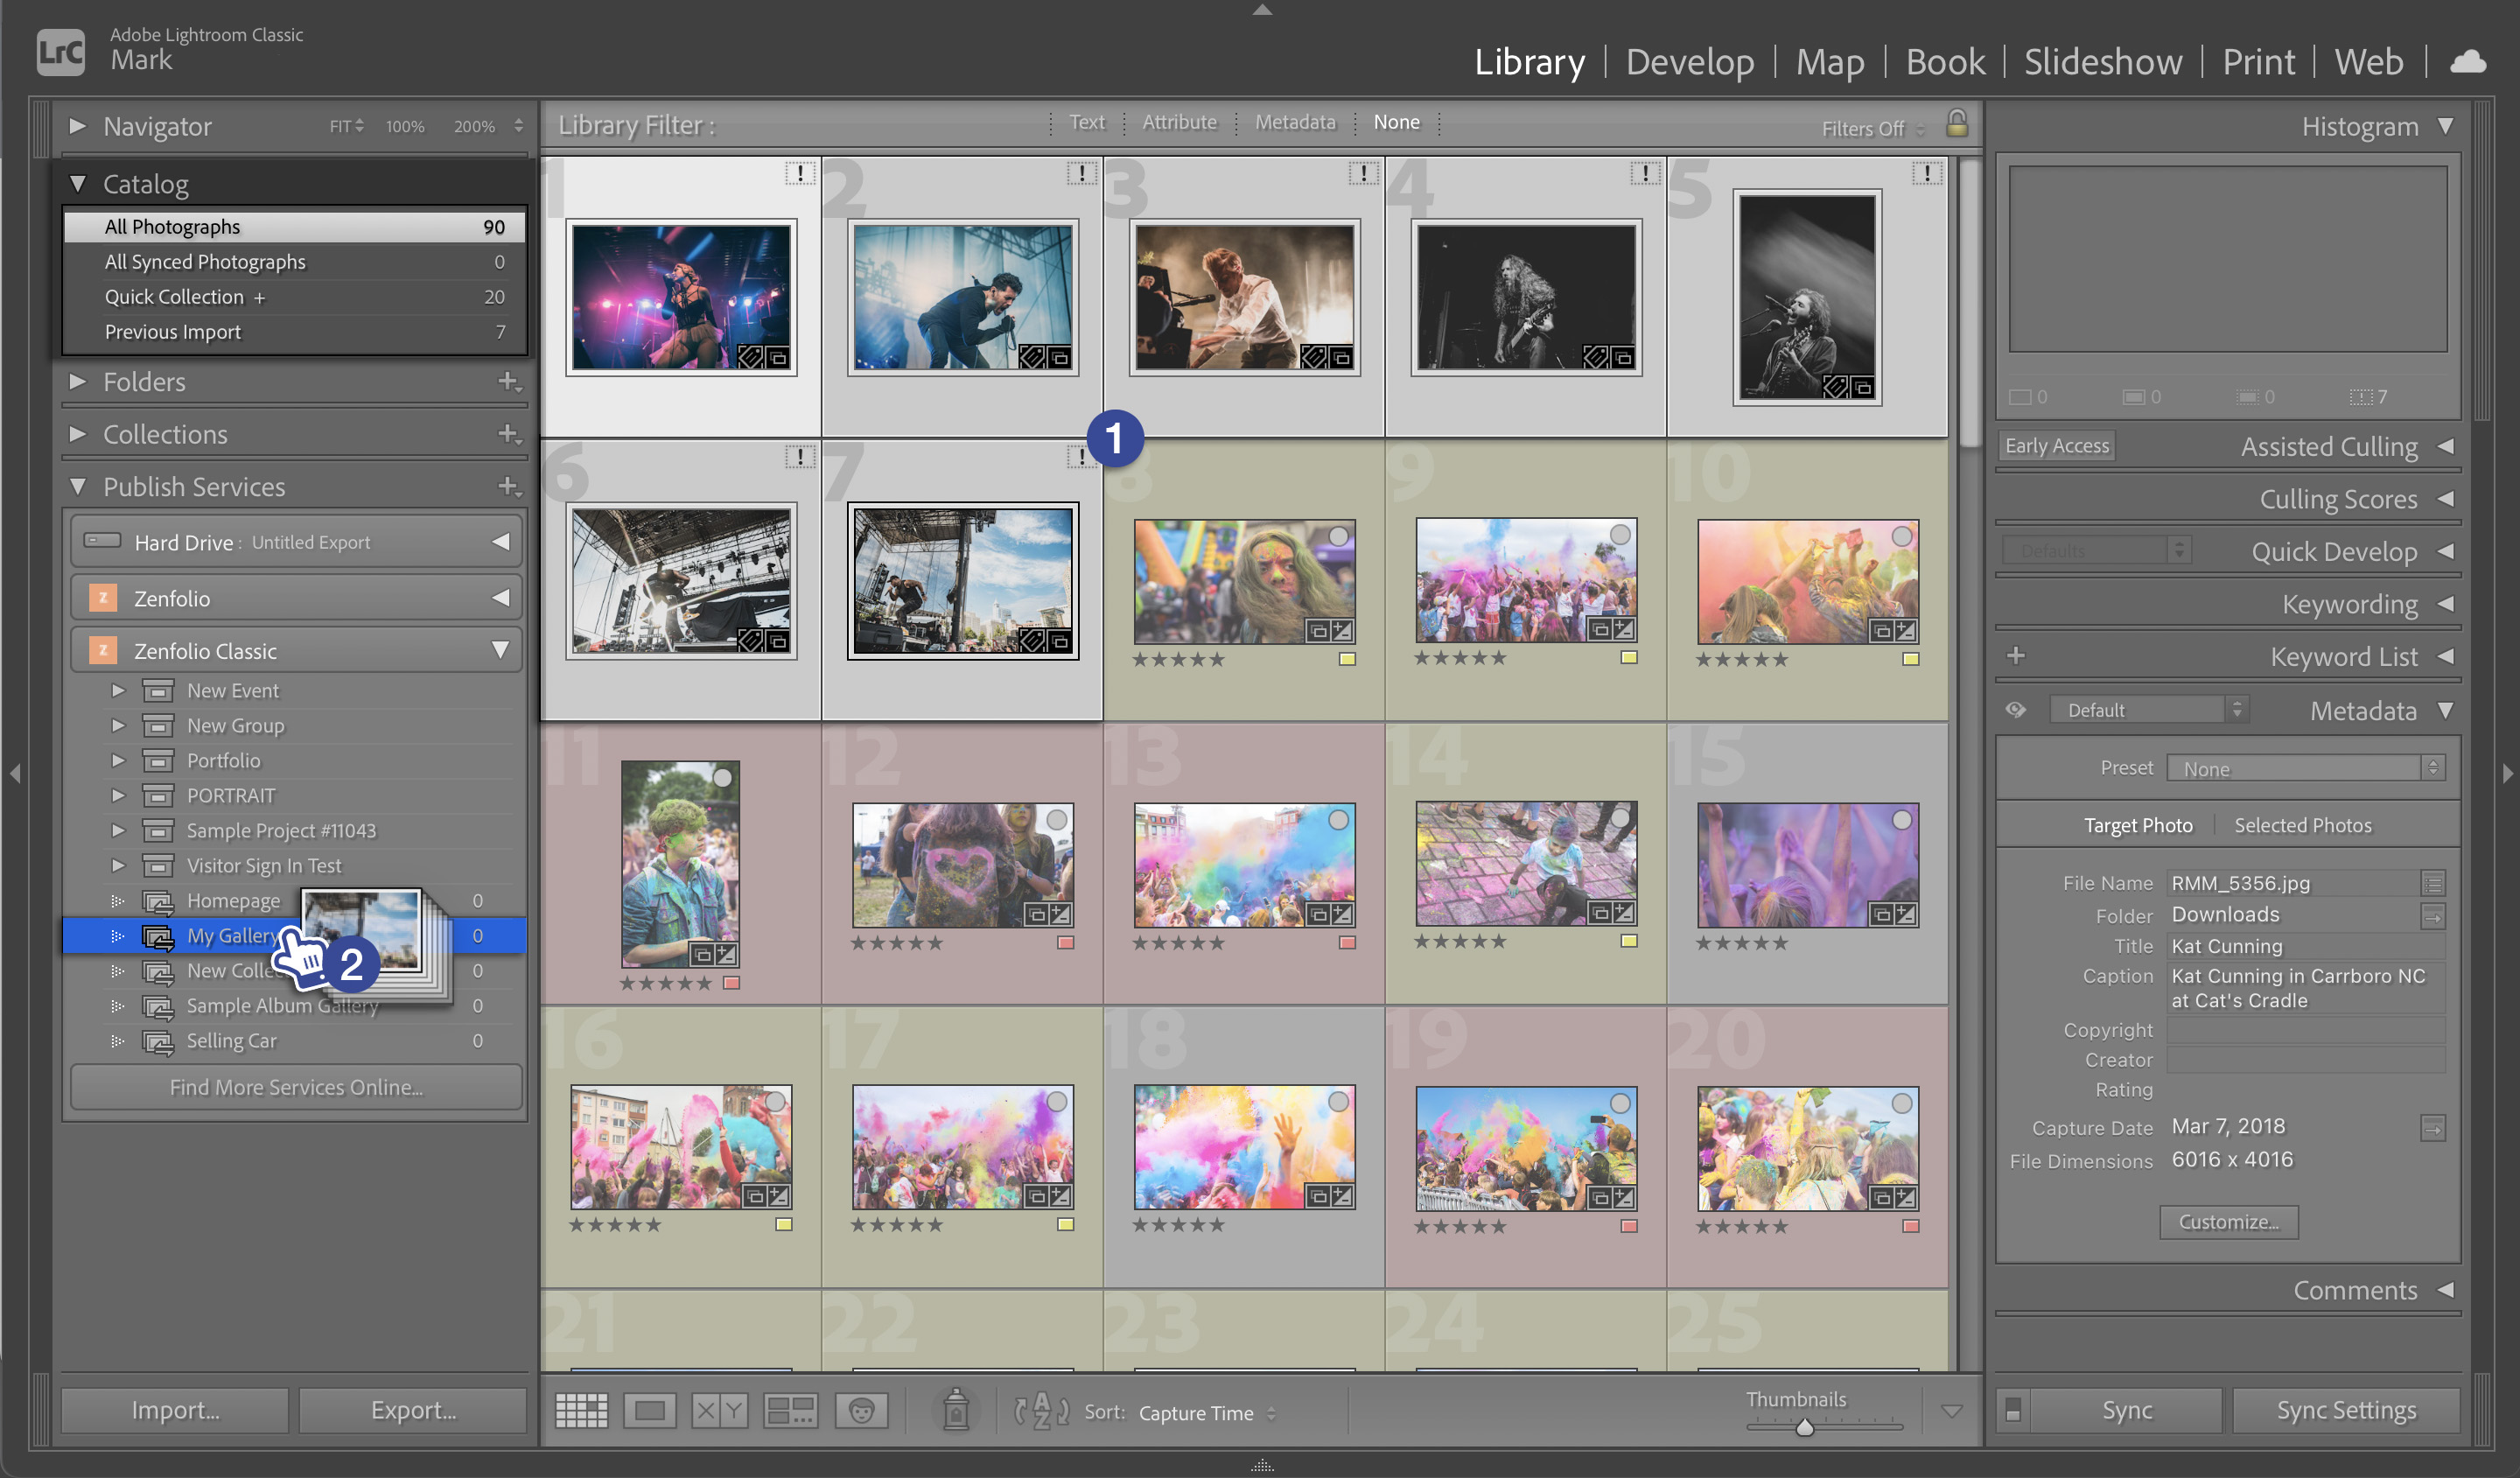Click the Customize metadata button
2520x1478 pixels.
(2228, 1222)
